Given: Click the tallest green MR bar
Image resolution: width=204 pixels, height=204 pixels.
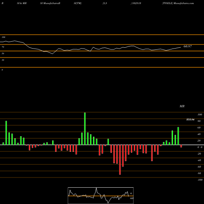Looking at the screenshot, I should point(85,129).
